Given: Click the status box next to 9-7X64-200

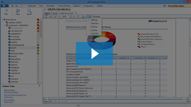Looking at the screenshot, I should (38, 37).
